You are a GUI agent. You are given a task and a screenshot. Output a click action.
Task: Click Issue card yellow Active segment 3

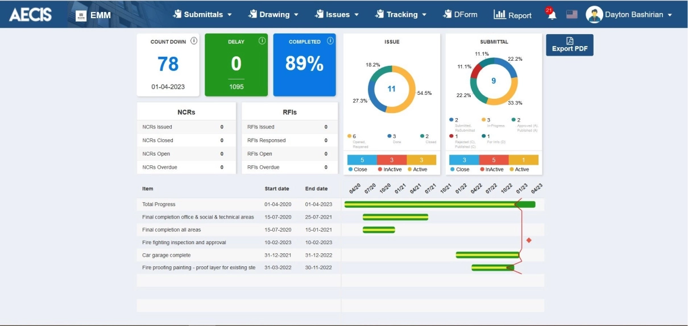point(421,160)
